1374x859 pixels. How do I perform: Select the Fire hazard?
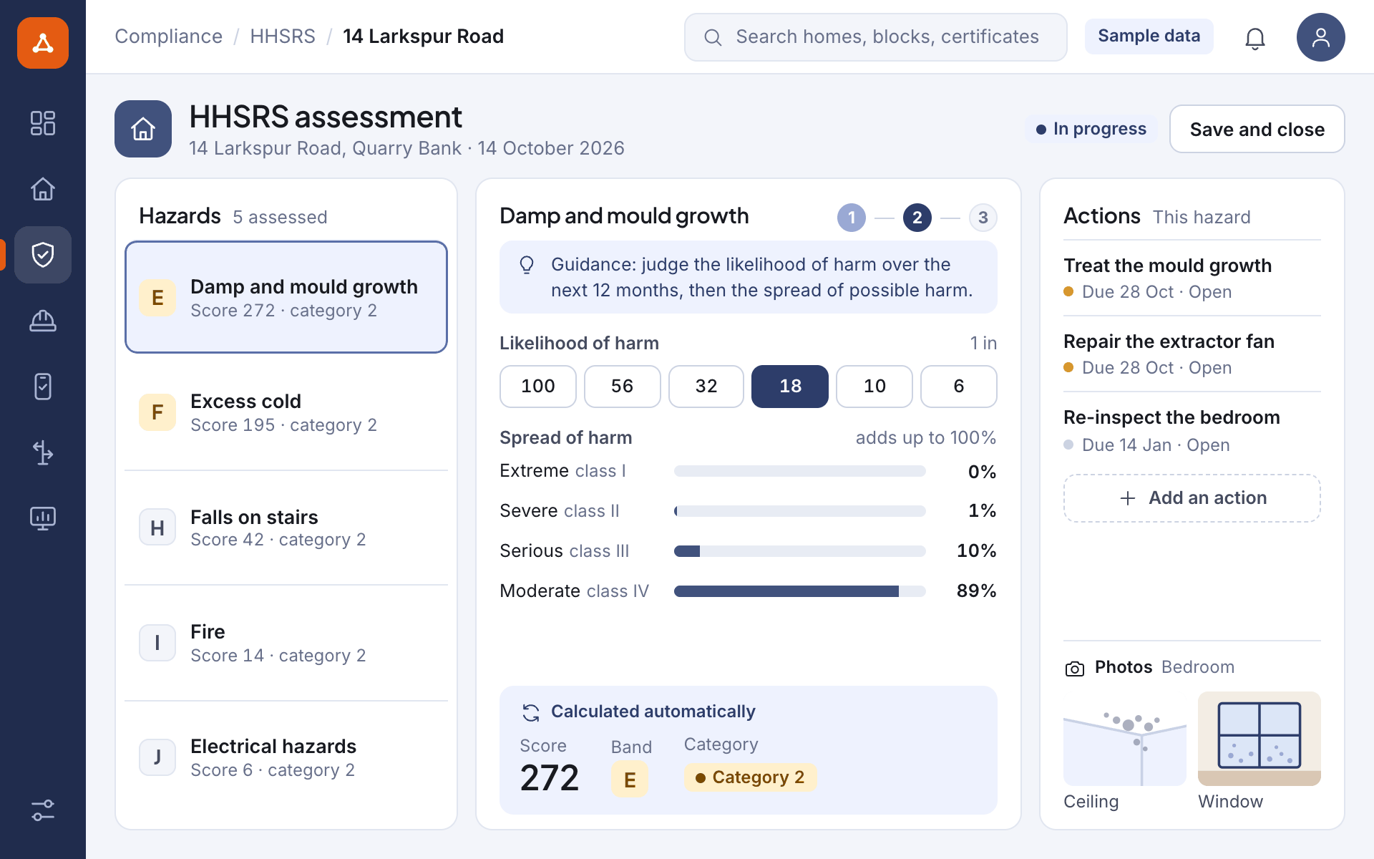[286, 643]
